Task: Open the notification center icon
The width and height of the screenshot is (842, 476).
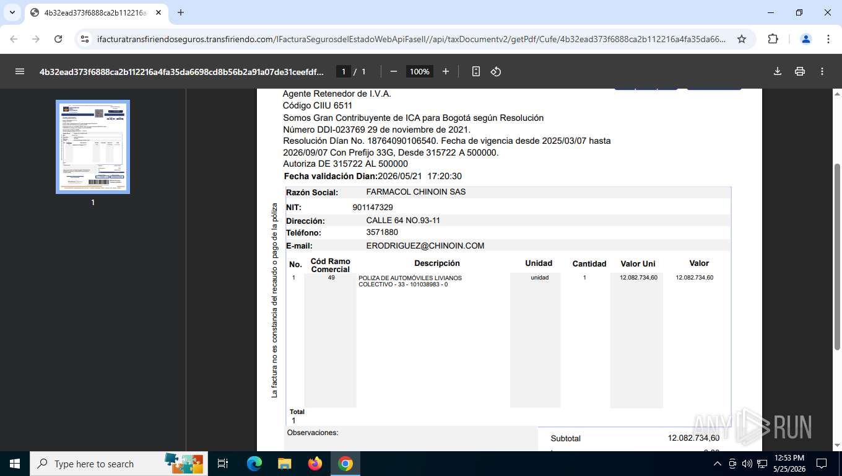Action: pos(822,464)
